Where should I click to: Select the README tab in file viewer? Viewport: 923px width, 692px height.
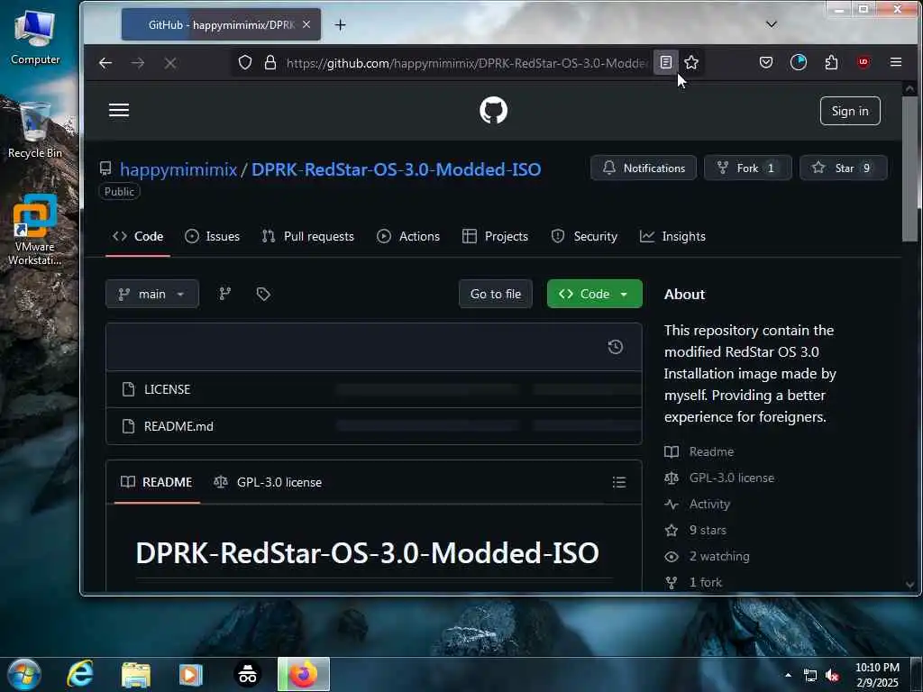(157, 482)
